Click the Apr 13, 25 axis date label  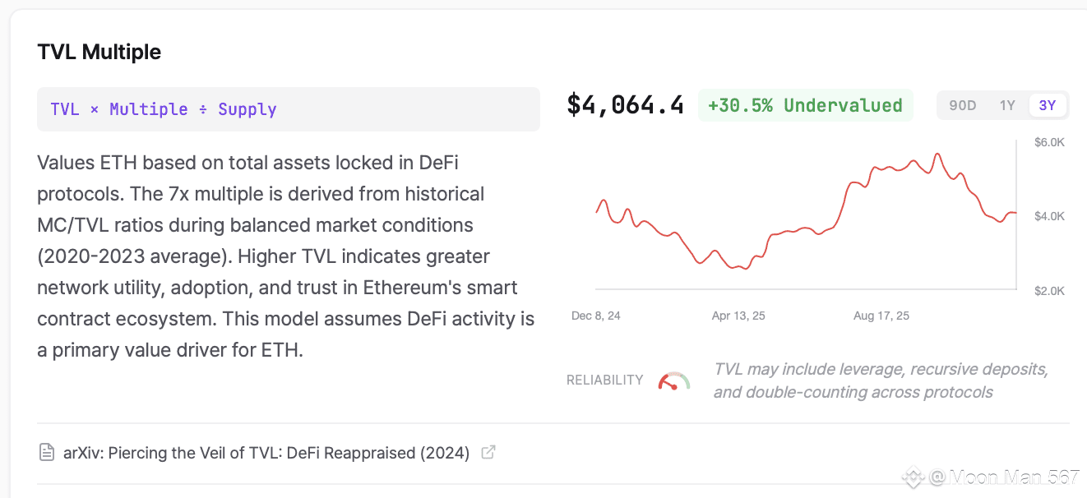point(738,316)
